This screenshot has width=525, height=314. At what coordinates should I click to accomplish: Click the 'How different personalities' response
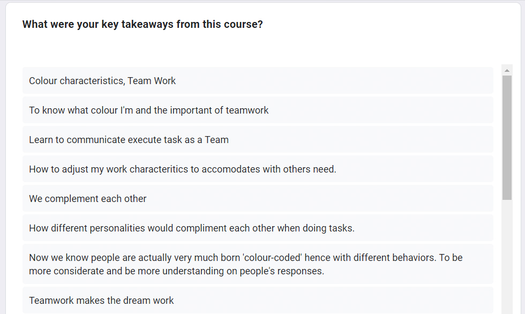[x=258, y=228]
